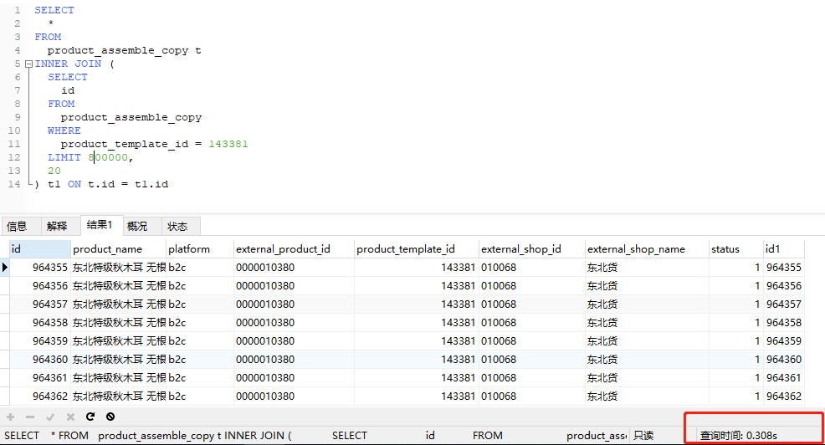The width and height of the screenshot is (825, 445).
Task: Click the row indicator arrow for first row
Action: [5, 268]
